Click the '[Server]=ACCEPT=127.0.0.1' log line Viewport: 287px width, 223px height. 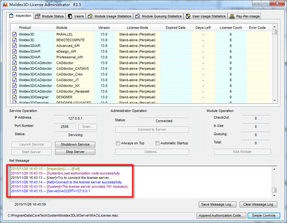point(50,191)
